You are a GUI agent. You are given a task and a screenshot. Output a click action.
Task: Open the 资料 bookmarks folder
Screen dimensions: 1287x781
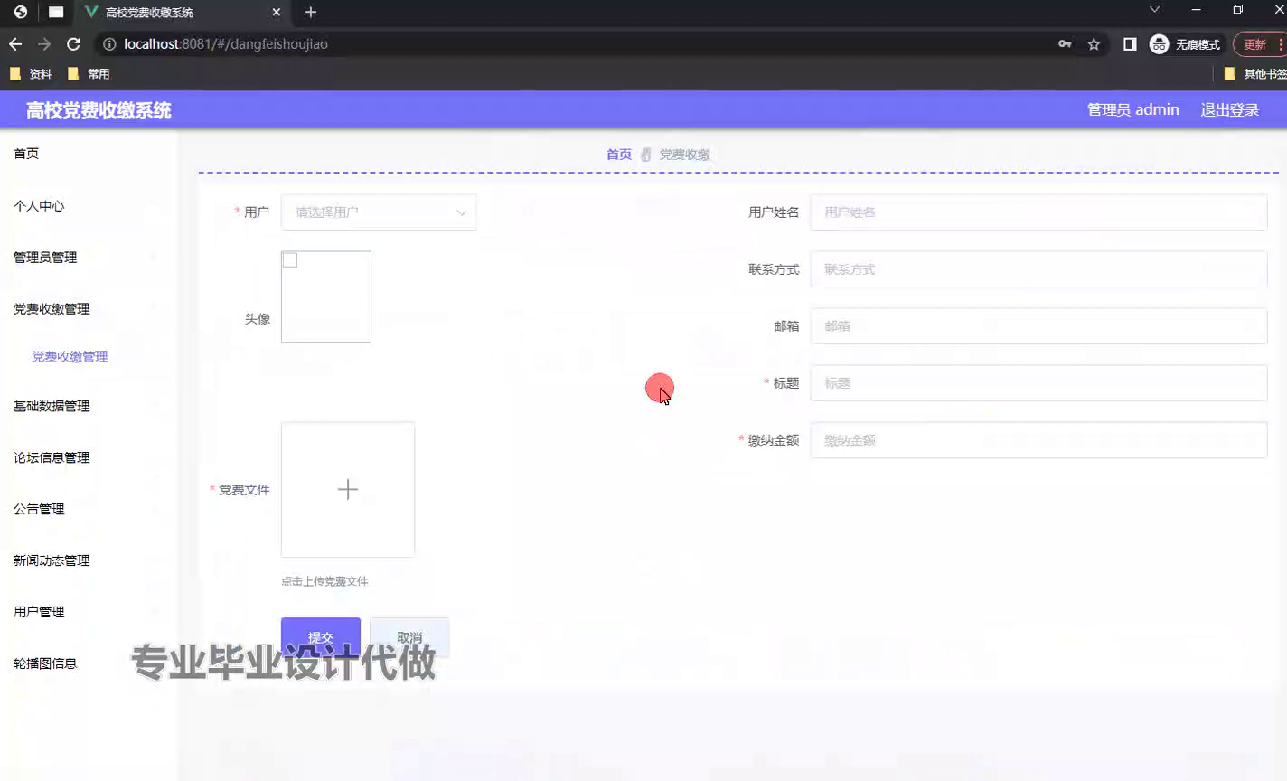31,74
